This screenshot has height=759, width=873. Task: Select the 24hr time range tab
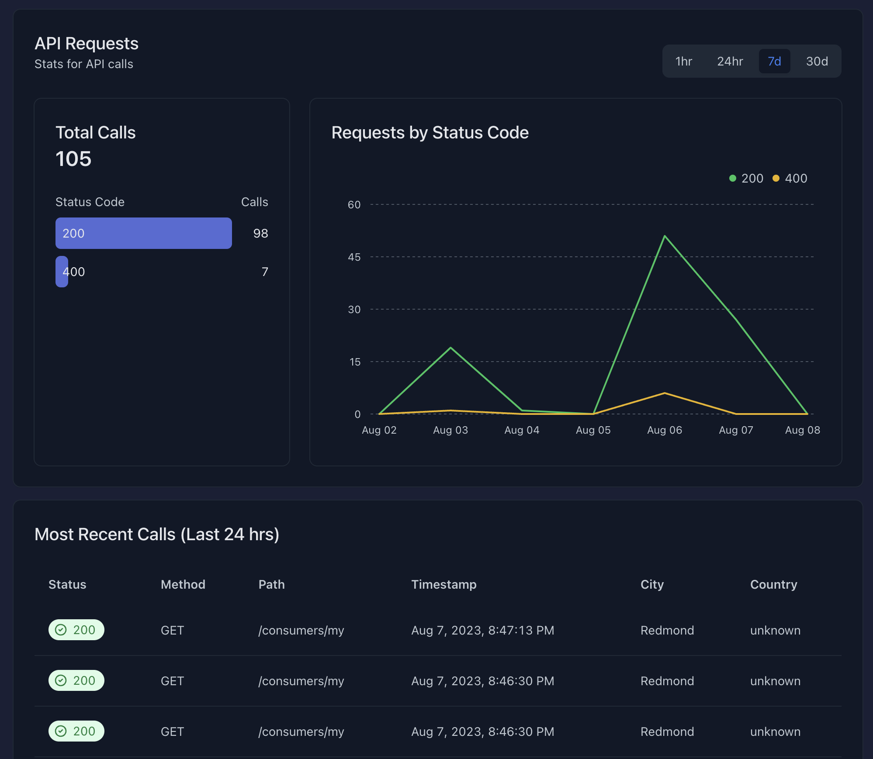(730, 61)
